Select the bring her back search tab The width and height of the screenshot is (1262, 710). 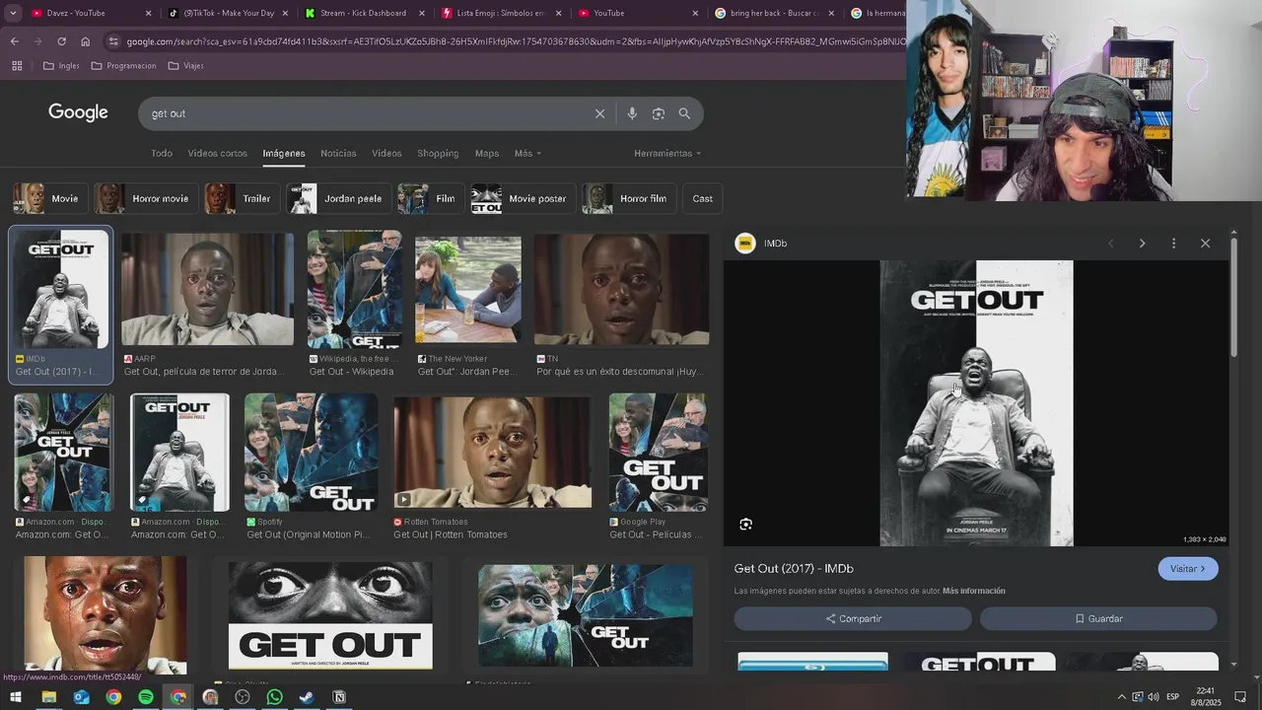coord(772,13)
